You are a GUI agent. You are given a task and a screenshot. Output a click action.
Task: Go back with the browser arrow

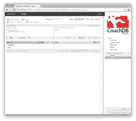coord(7,10)
